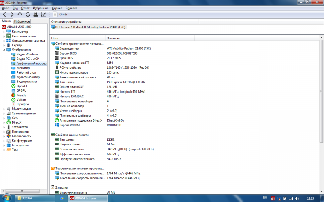Select the Тест icon in tree
The height and width of the screenshot is (202, 324).
pyautogui.click(x=9, y=149)
